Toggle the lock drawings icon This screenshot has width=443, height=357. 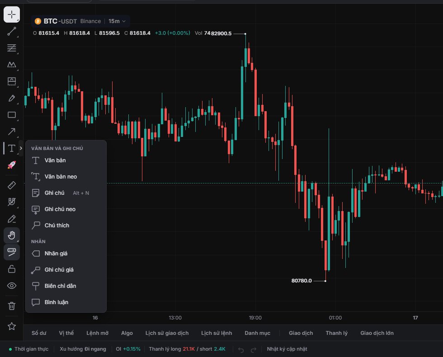(12, 269)
